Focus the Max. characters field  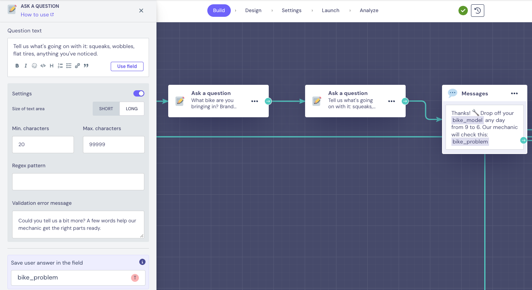point(114,145)
